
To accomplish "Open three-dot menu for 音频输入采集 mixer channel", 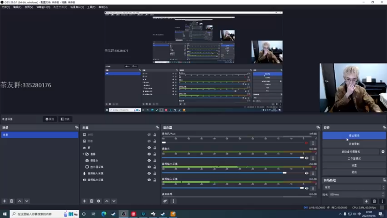I will click(x=313, y=188).
